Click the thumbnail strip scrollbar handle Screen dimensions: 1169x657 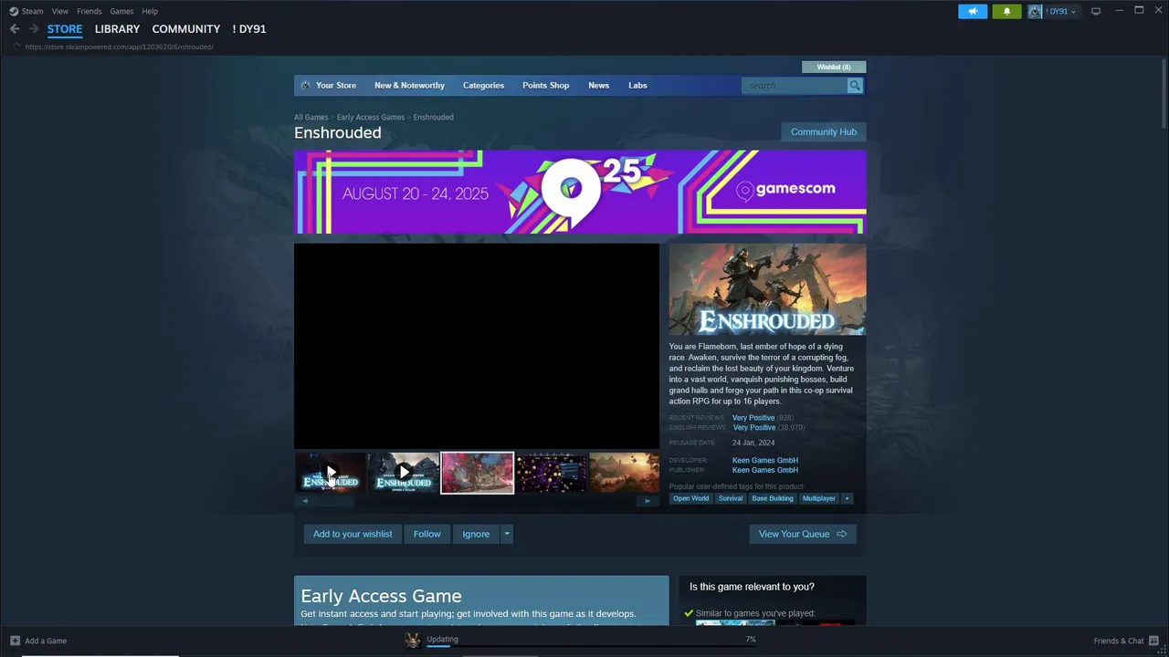coord(336,501)
